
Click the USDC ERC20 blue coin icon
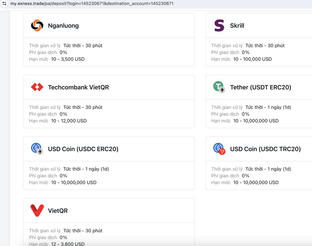[x=37, y=149]
